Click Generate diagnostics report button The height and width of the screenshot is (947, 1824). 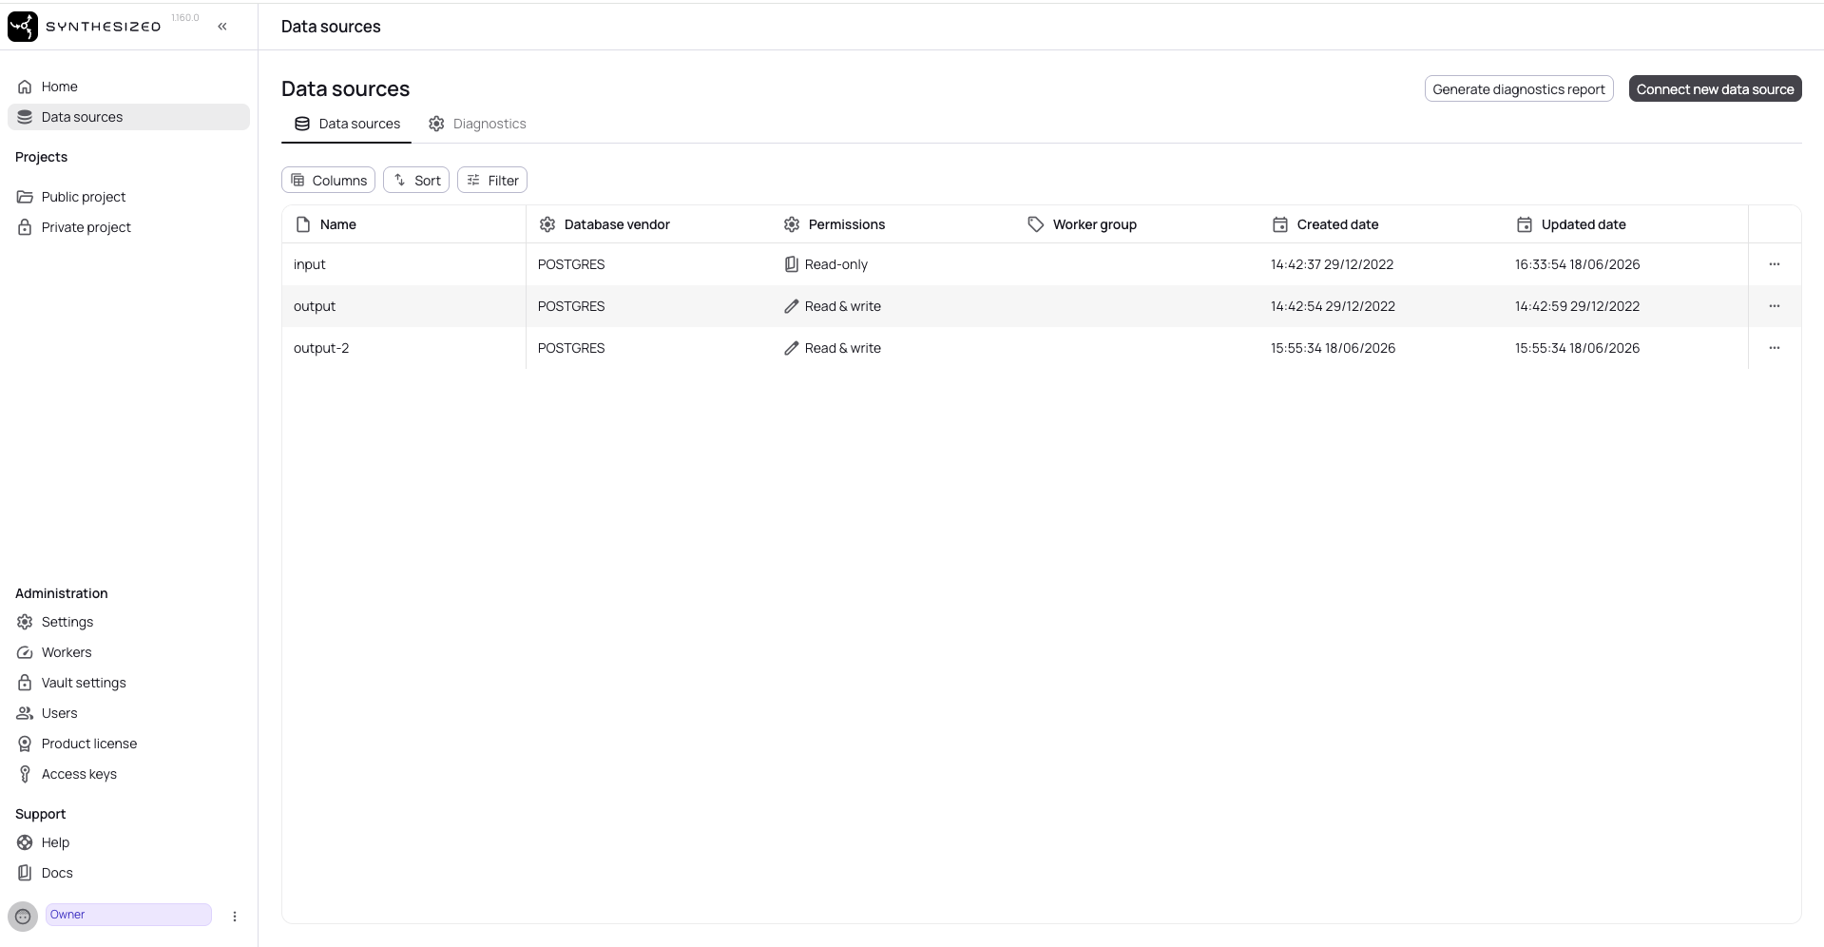[x=1519, y=89]
